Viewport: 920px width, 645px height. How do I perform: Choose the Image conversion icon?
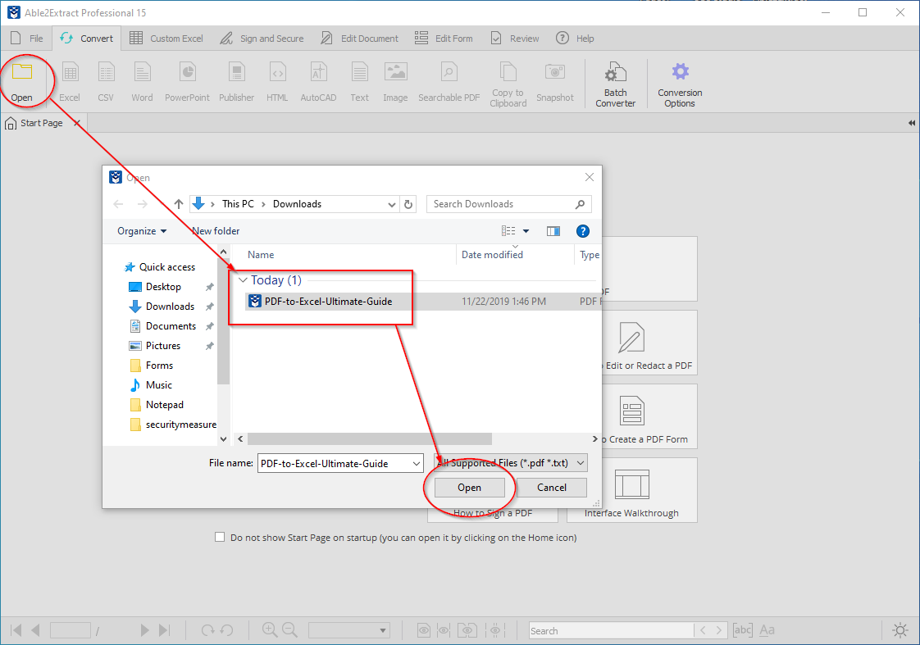[395, 71]
